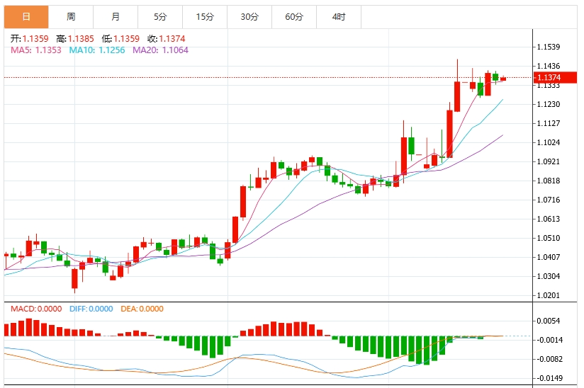Screen dimensions: 584x388
Task: Click the -0.0149 MACD axis label
Action: 549,378
